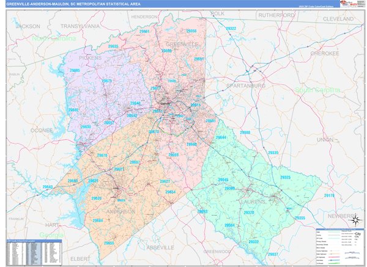The width and height of the screenshot is (367, 267).
Task: Click ZIP code 29325 label
Action: point(286,177)
